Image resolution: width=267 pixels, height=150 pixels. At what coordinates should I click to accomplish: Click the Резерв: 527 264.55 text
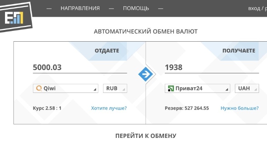pyautogui.click(x=187, y=108)
